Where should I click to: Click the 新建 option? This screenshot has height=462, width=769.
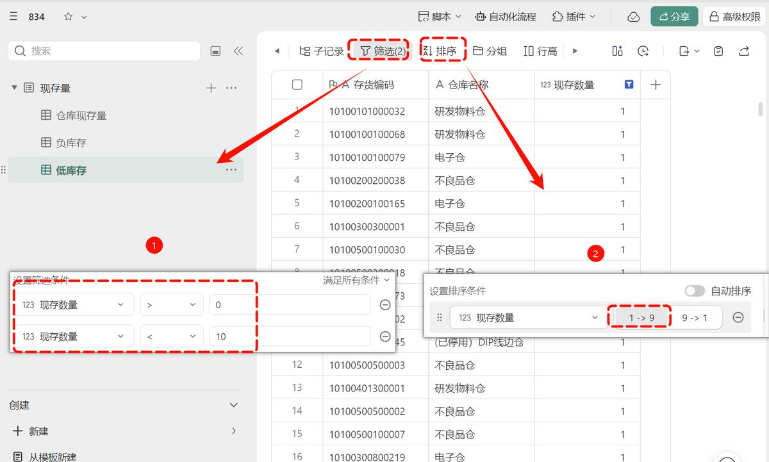[x=126, y=431]
